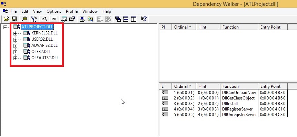Sort exports by Ordinal column header

click(x=184, y=86)
